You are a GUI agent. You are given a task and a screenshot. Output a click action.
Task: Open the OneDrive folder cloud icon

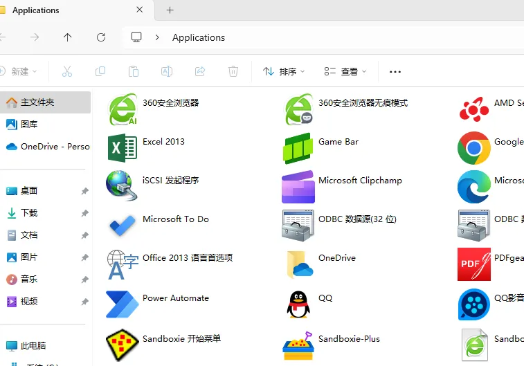tap(300, 264)
